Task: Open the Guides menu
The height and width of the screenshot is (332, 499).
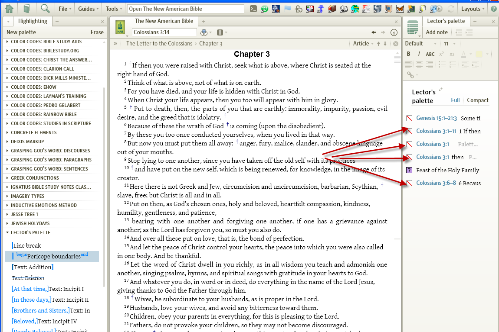Action: 89,9
